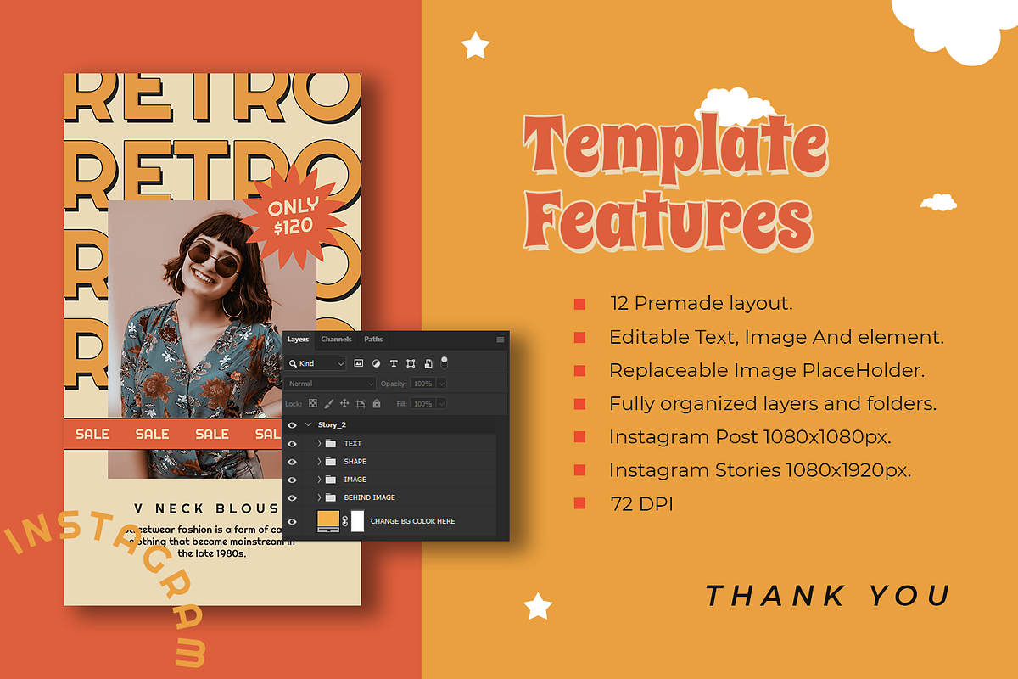The image size is (1018, 679).
Task: Filter for shape layers
Action: (x=411, y=363)
